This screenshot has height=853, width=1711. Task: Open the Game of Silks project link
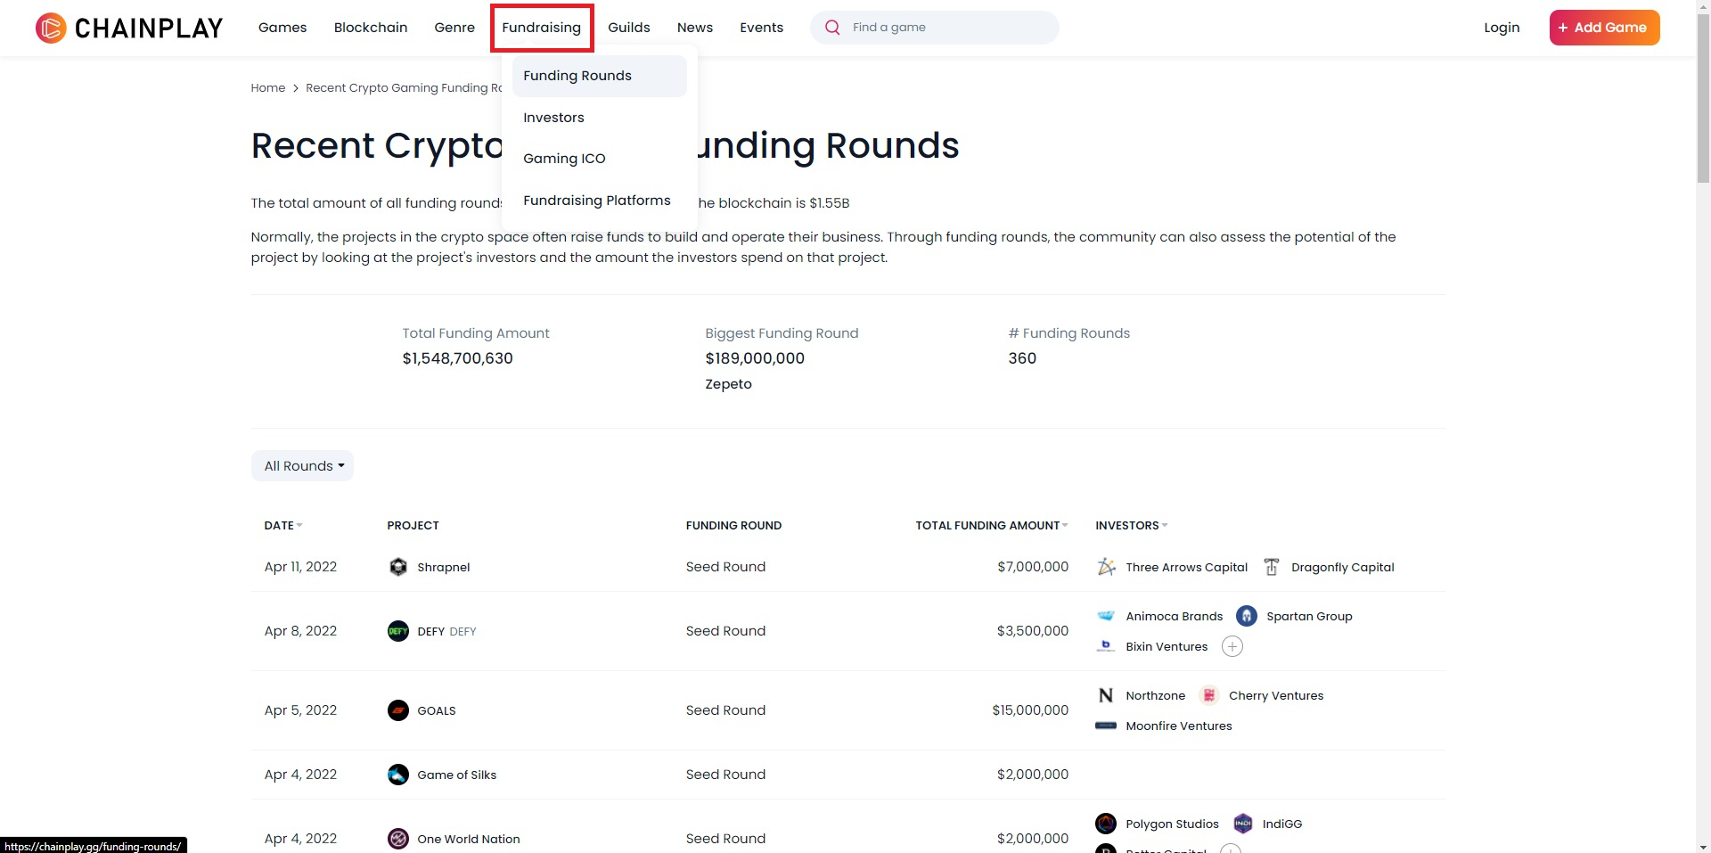pos(457,775)
